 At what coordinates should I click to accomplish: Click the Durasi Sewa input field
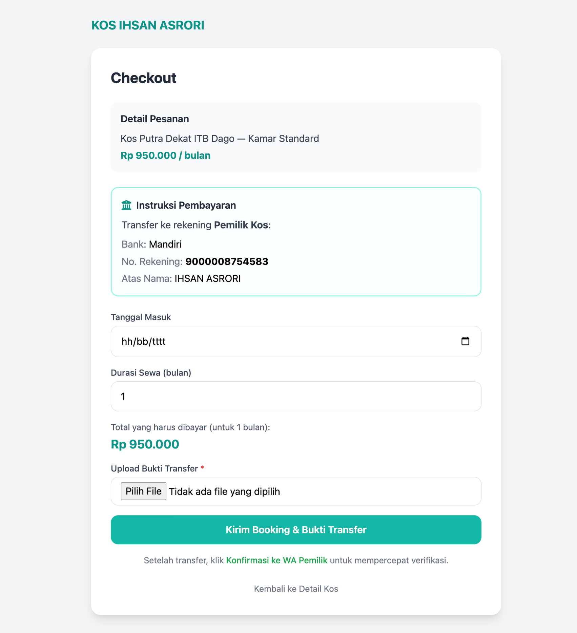[x=296, y=396]
